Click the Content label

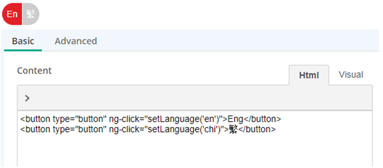(34, 71)
